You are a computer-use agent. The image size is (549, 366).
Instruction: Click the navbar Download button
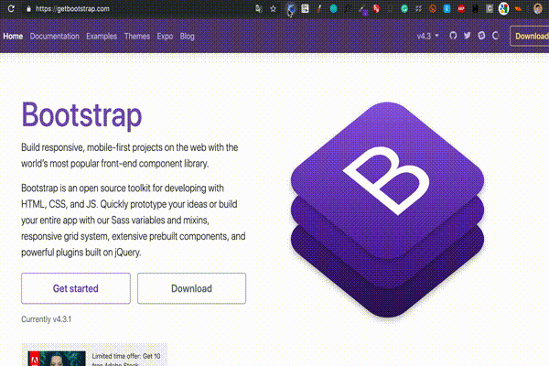pos(530,36)
